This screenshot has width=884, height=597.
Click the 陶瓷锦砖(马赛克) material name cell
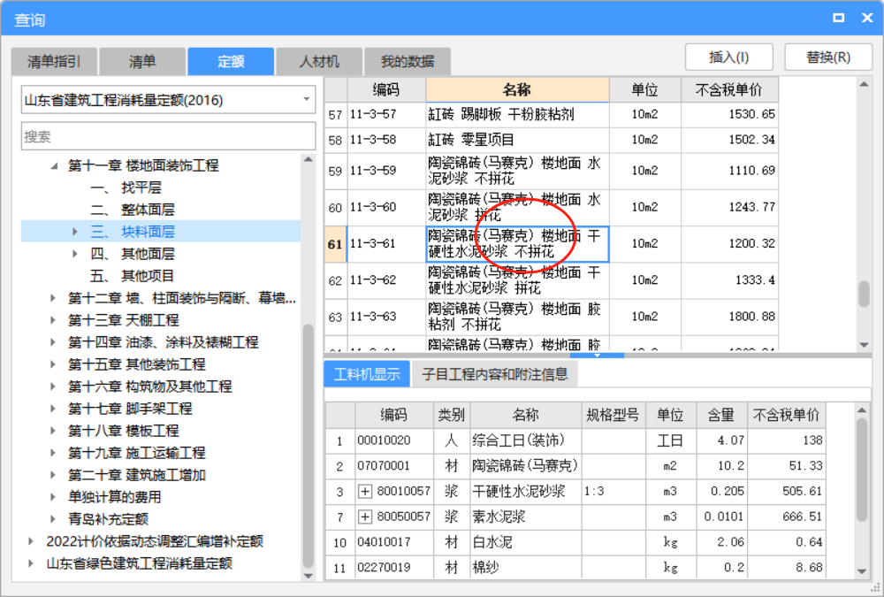525,465
